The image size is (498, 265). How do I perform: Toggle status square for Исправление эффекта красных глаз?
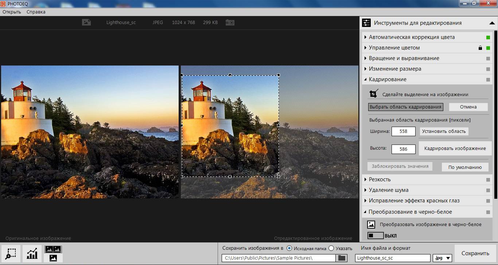[488, 201]
